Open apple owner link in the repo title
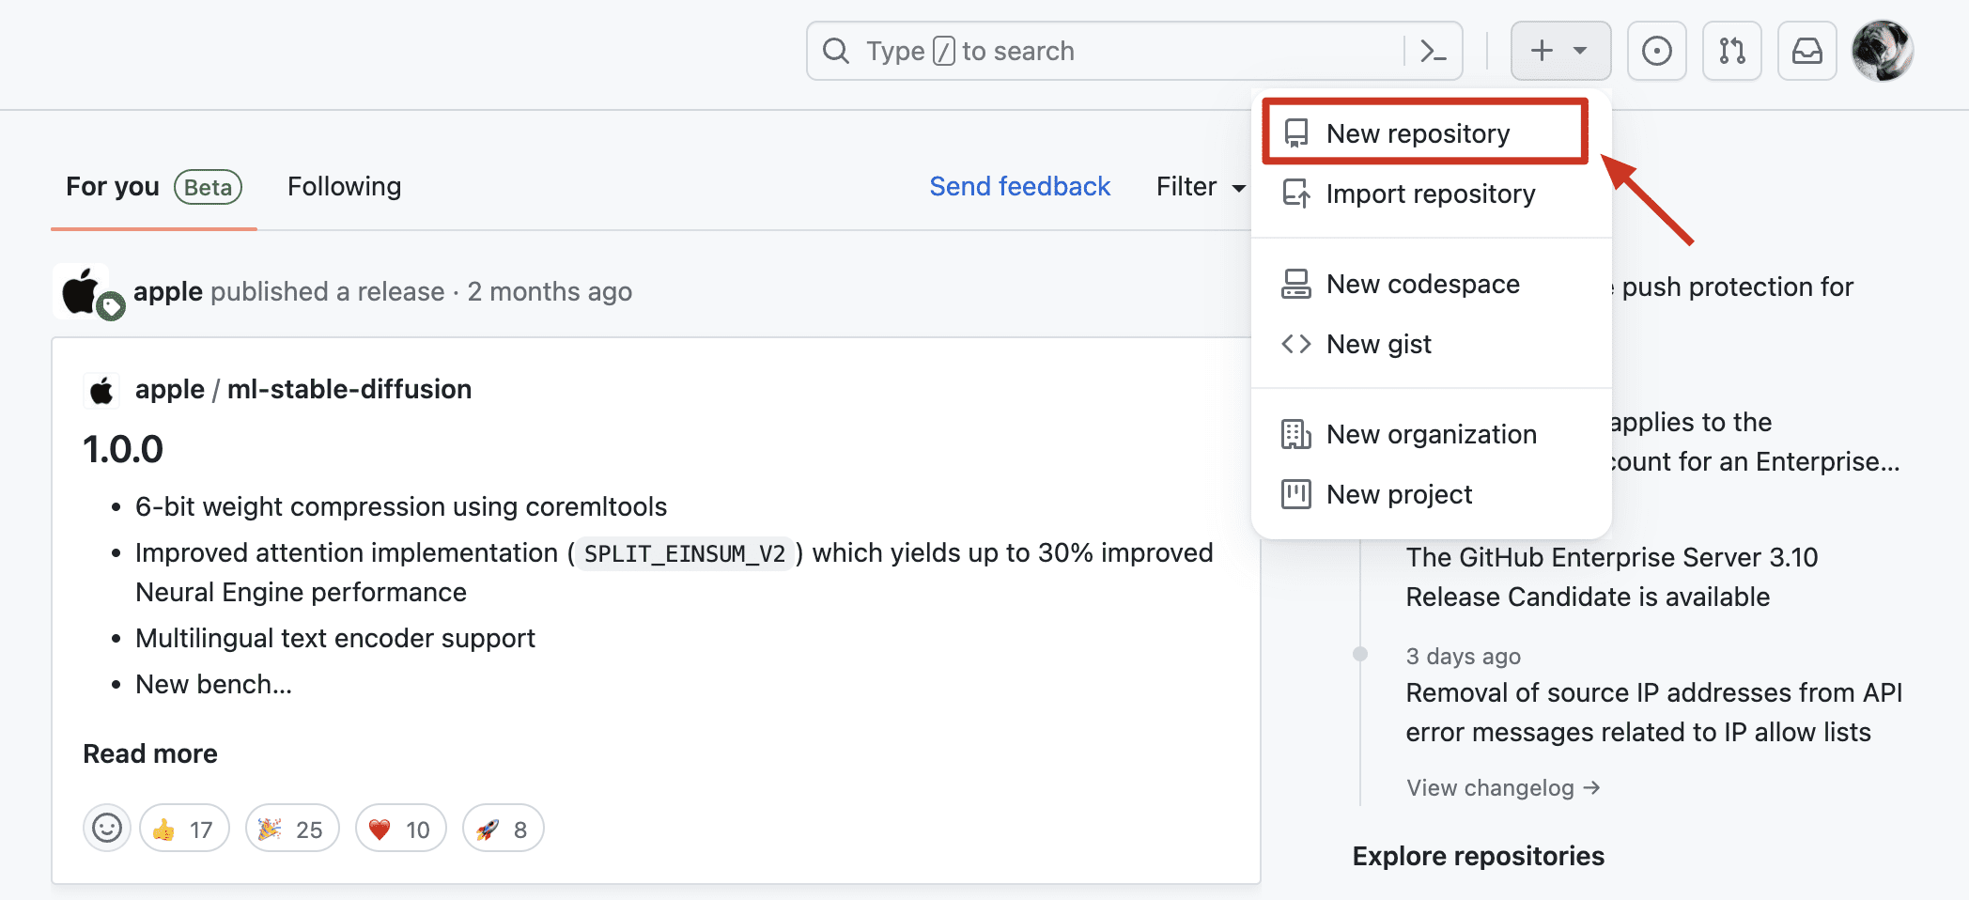1969x900 pixels. (169, 390)
